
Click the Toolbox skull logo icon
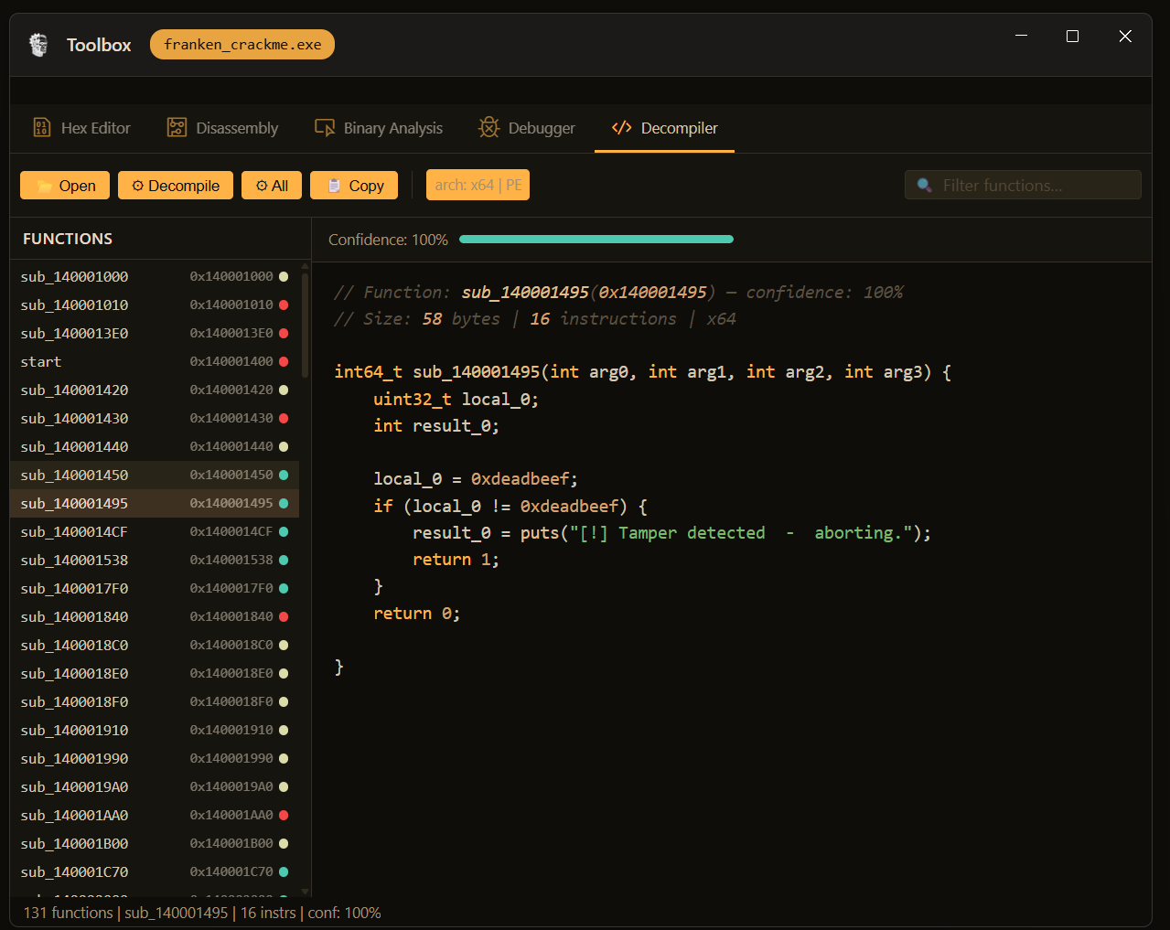pyautogui.click(x=38, y=45)
